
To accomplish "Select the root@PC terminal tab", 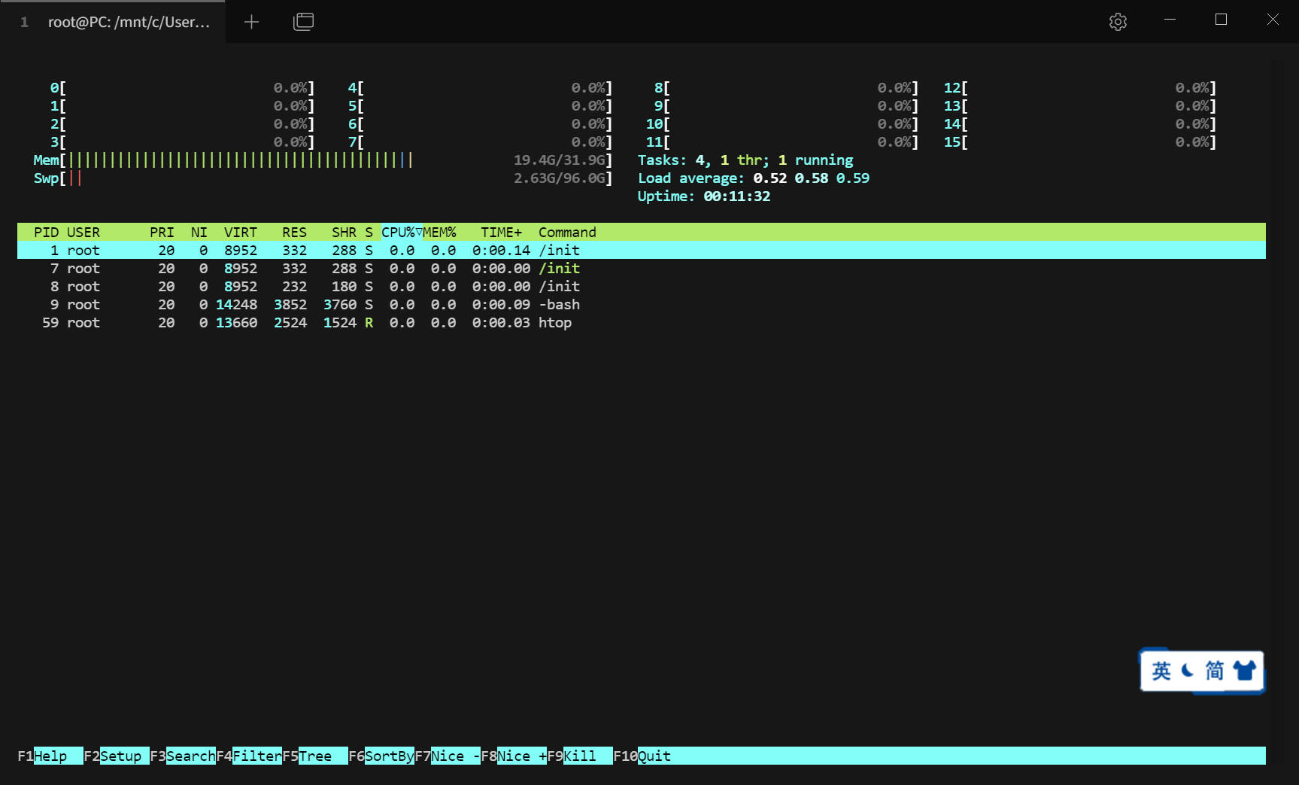I will click(128, 22).
